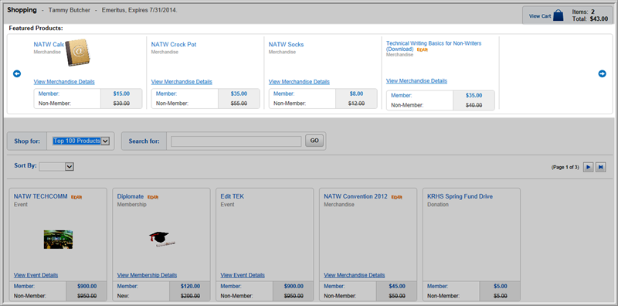Image resolution: width=618 pixels, height=306 pixels.
Task: View Merchandise Details for NATW Socks
Action: point(299,82)
